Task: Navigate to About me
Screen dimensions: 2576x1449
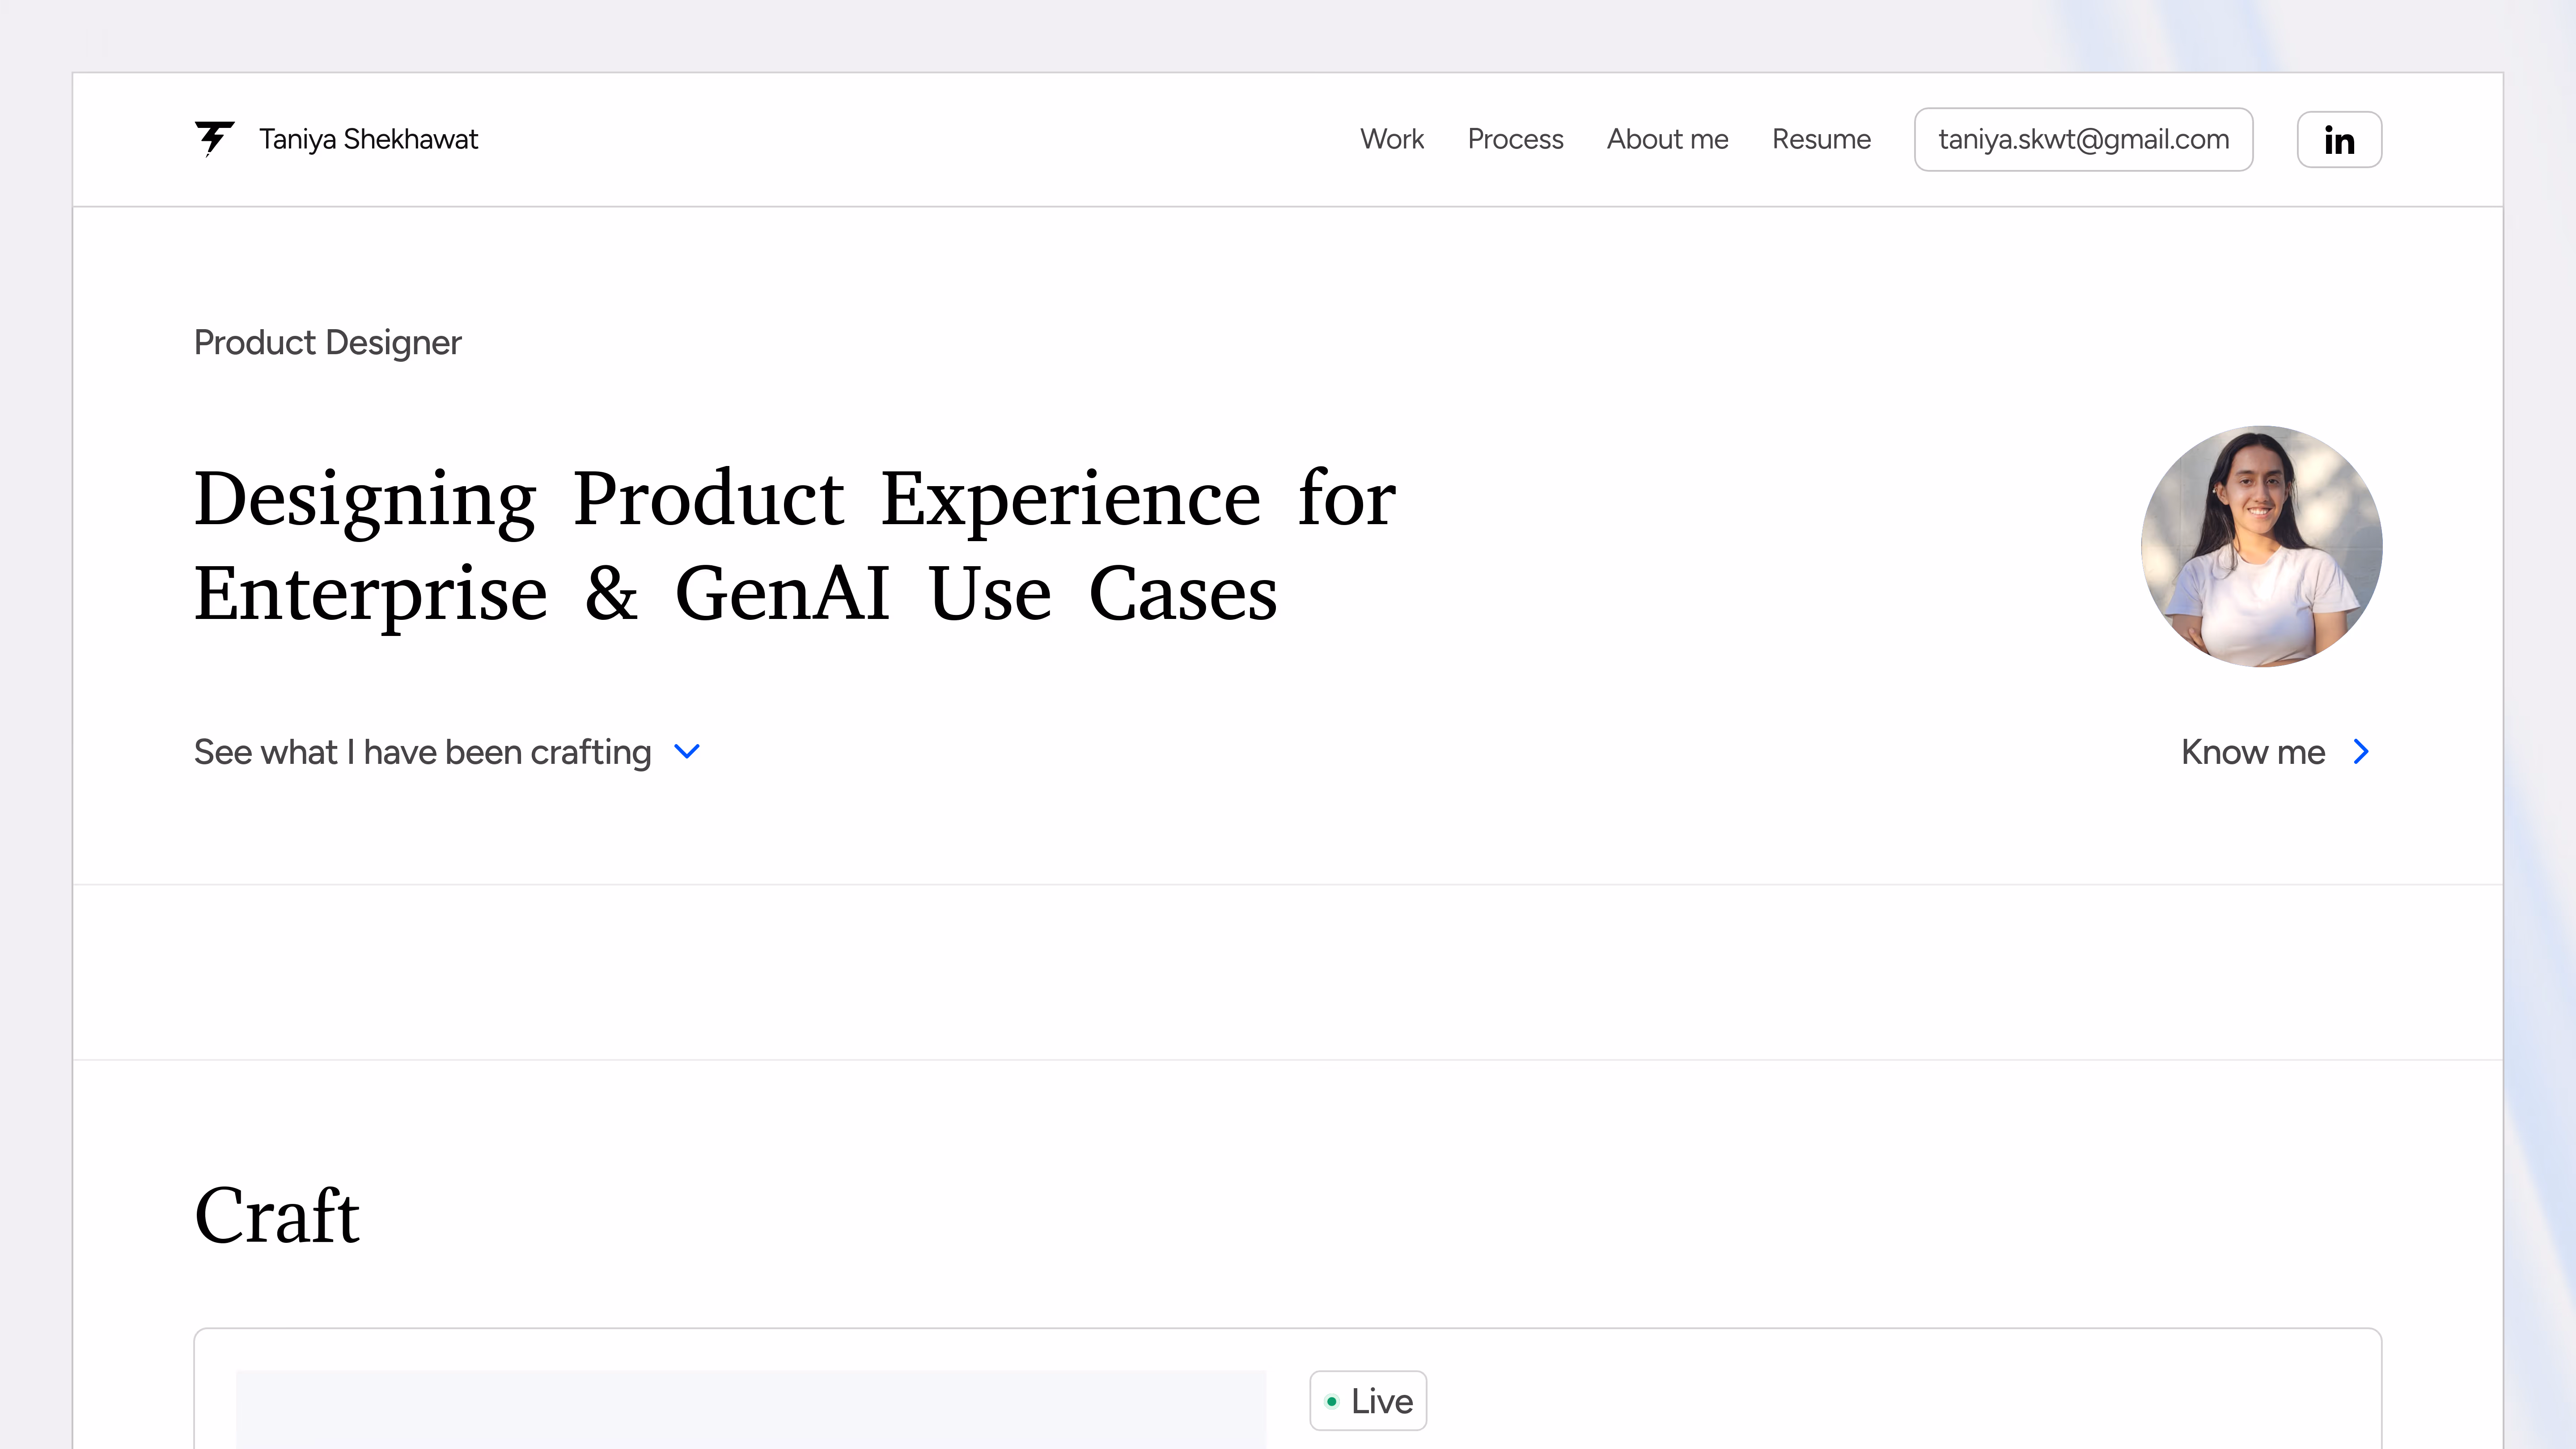Action: click(1667, 139)
